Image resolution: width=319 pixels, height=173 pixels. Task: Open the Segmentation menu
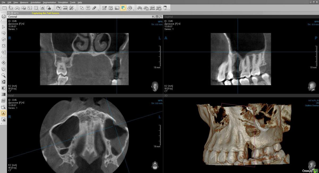pos(49,2)
